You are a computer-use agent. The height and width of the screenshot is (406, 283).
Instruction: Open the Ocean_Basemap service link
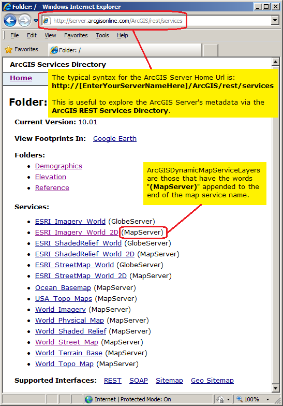pos(63,288)
